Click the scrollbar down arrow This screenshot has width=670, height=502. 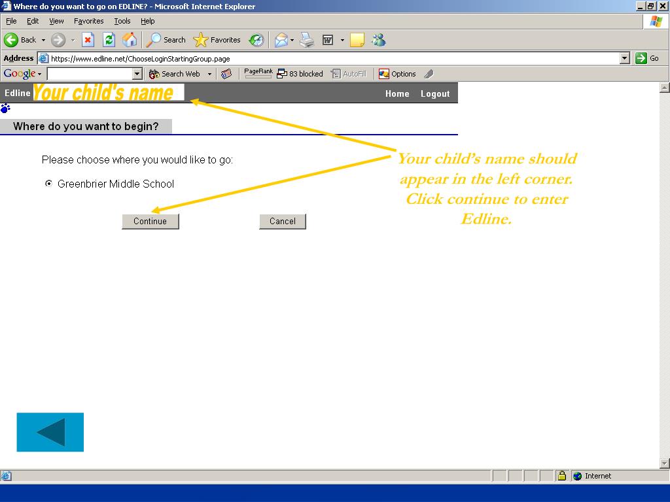[x=665, y=463]
